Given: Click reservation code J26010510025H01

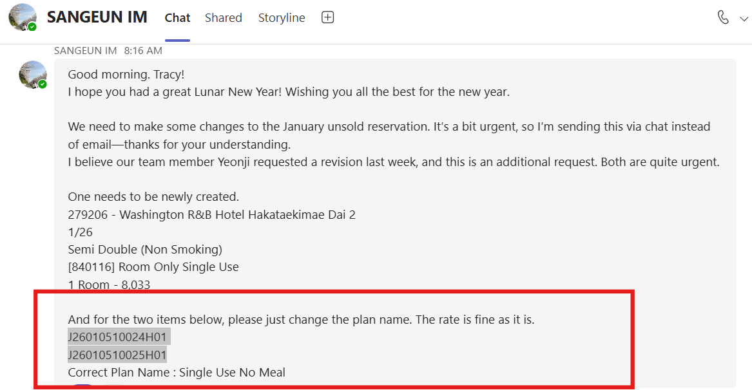Looking at the screenshot, I should [118, 355].
